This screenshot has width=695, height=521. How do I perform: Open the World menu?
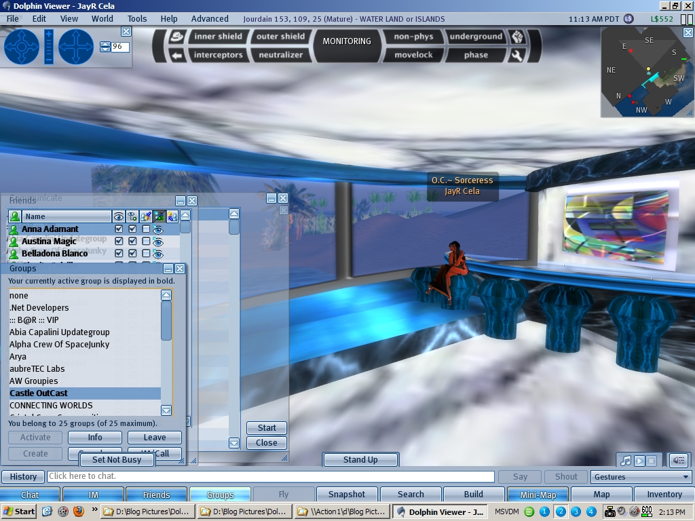(102, 18)
